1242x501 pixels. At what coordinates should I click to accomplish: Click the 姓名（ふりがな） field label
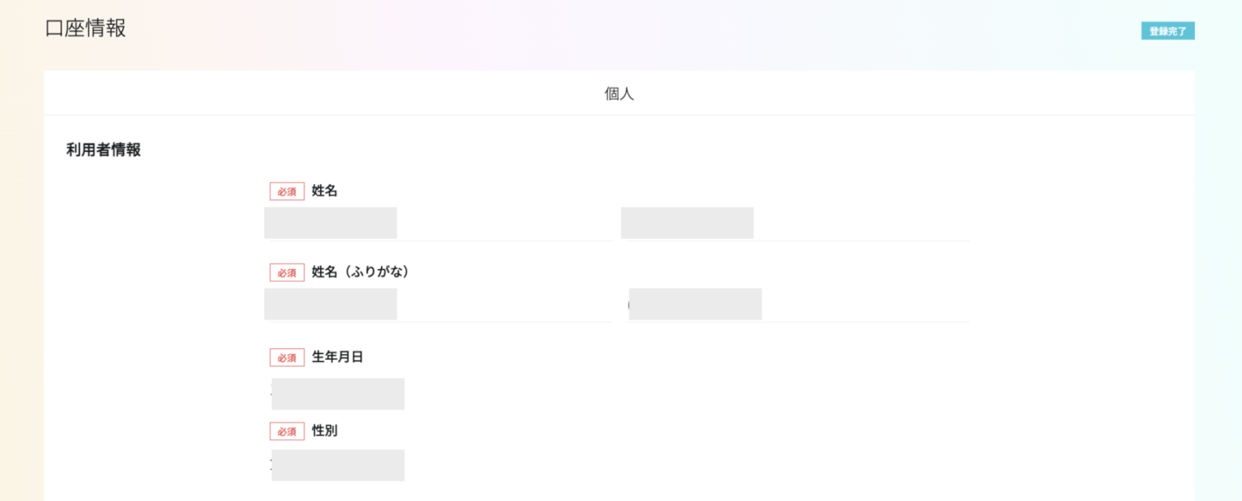(361, 272)
